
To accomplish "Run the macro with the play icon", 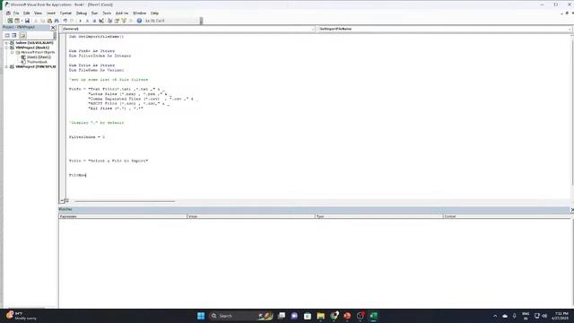I will [x=80, y=21].
